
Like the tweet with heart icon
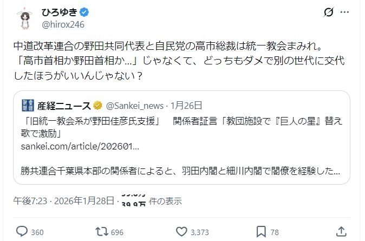tap(181, 232)
